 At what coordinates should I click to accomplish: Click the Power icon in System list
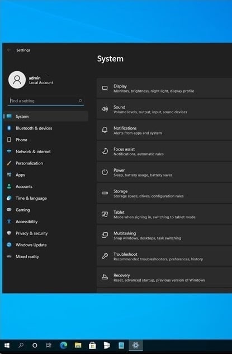tap(105, 172)
